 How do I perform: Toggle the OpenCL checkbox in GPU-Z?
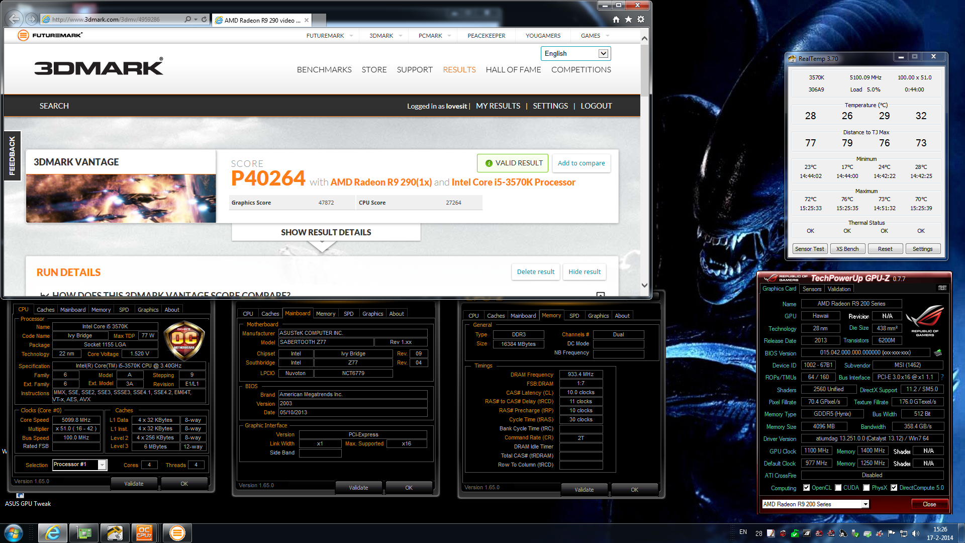point(806,488)
